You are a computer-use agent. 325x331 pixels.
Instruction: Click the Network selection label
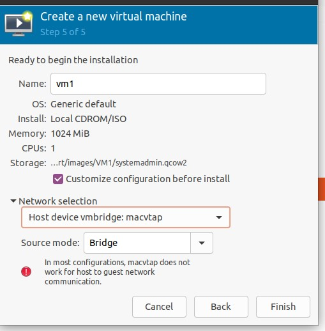(x=58, y=201)
